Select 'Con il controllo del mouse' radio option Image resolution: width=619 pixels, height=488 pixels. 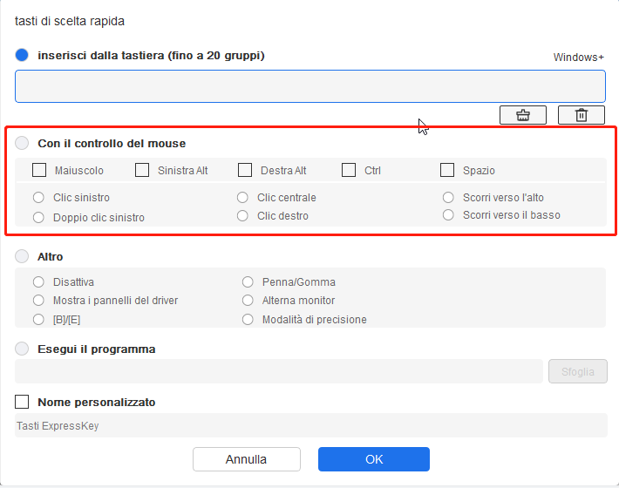[22, 143]
